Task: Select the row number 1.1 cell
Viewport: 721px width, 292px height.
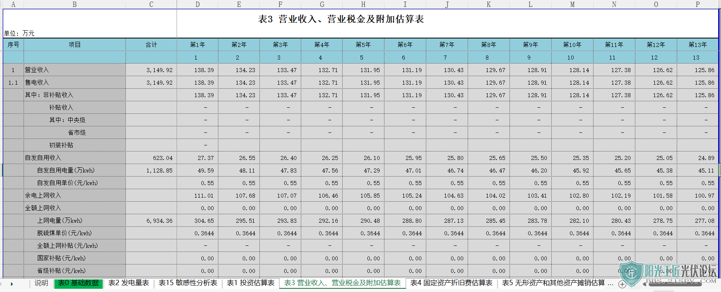Action: click(x=13, y=83)
